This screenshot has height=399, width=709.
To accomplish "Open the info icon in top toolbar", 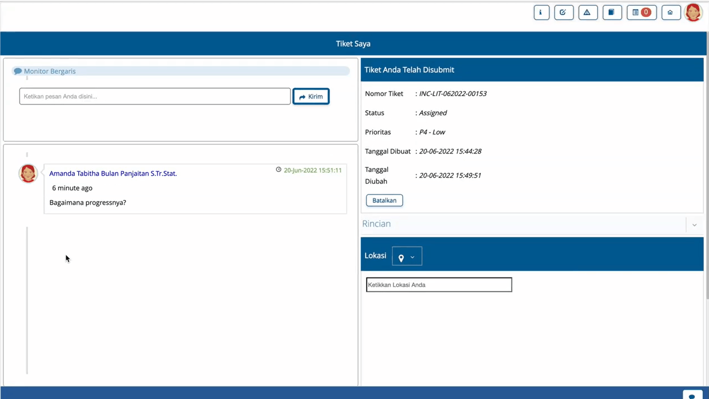I will pos(541,12).
